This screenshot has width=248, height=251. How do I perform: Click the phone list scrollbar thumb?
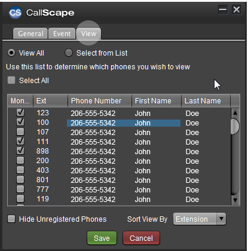point(235,126)
